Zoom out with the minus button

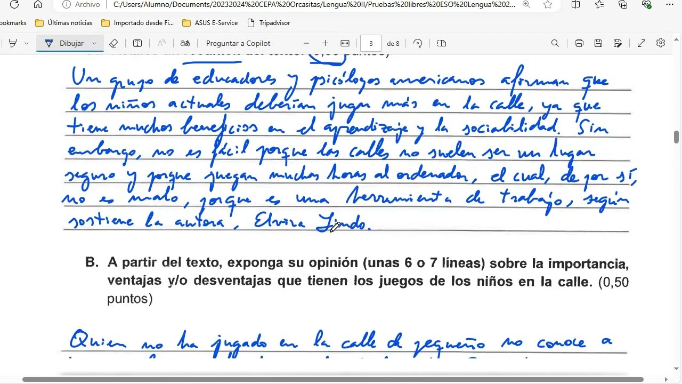click(x=306, y=43)
